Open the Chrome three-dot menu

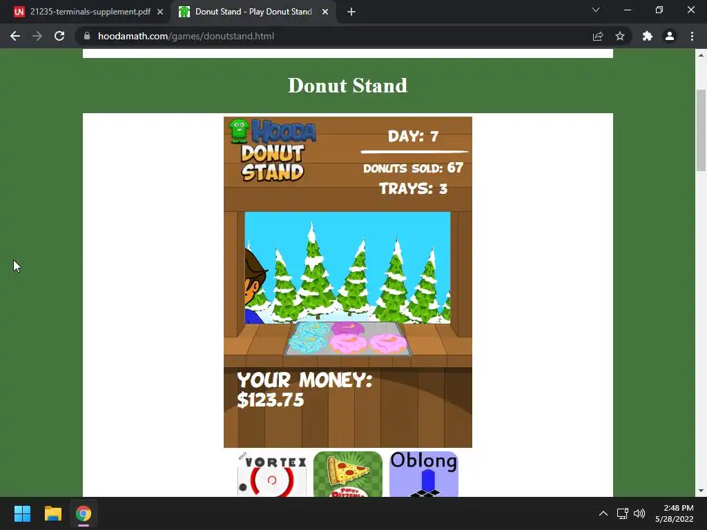coord(692,36)
